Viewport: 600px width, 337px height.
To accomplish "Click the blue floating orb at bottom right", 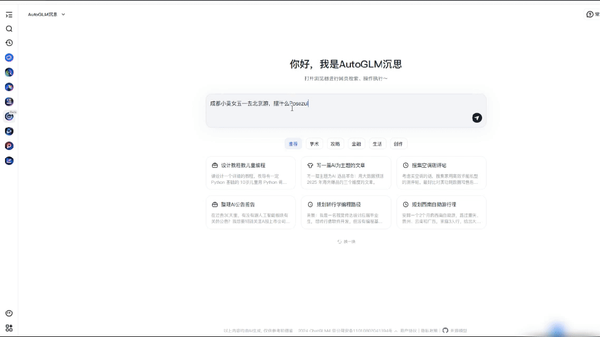I will pyautogui.click(x=557, y=329).
